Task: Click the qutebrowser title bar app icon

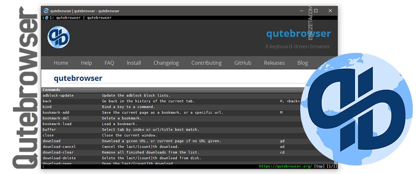Action: tap(46, 11)
